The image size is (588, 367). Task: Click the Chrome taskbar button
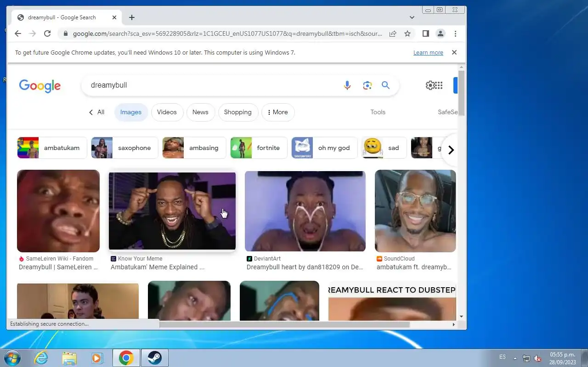(126, 358)
